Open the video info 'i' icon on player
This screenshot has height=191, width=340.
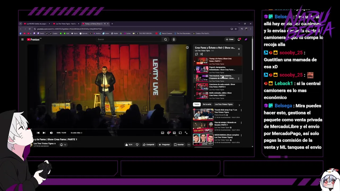[187, 48]
